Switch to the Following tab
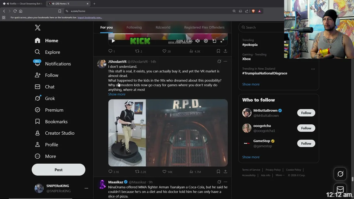The height and width of the screenshot is (199, 354). point(134,27)
